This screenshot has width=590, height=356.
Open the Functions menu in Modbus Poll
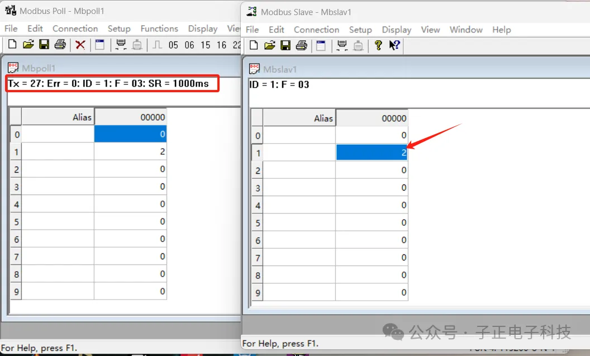[x=159, y=29]
